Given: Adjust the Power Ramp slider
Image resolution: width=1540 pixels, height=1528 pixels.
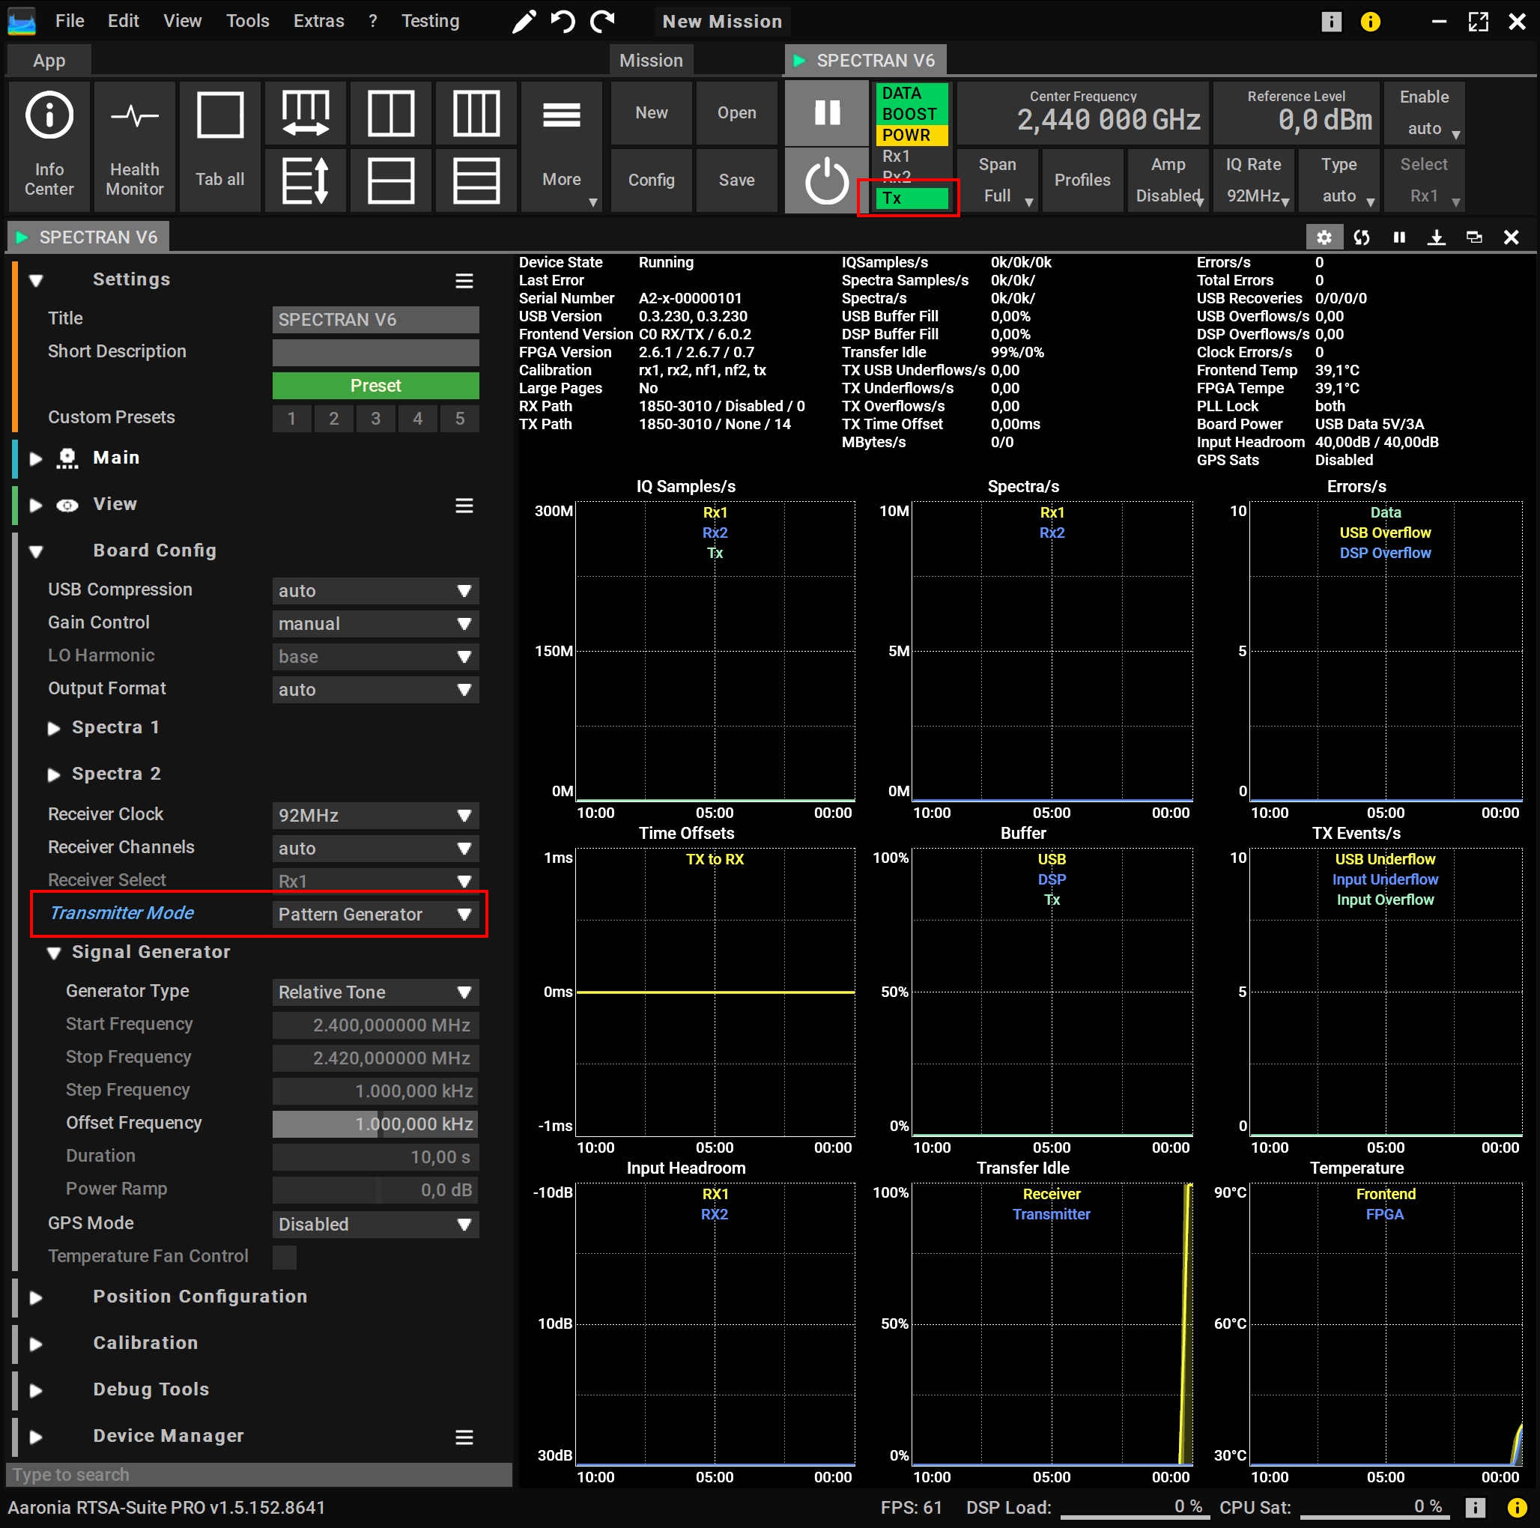Looking at the screenshot, I should [x=375, y=1190].
